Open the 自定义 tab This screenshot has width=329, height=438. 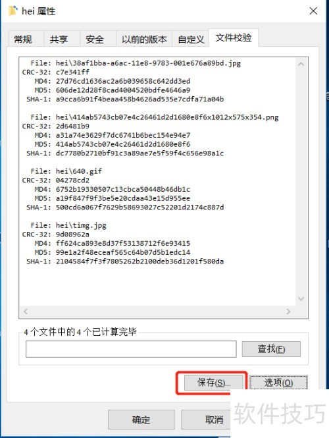[x=191, y=39]
